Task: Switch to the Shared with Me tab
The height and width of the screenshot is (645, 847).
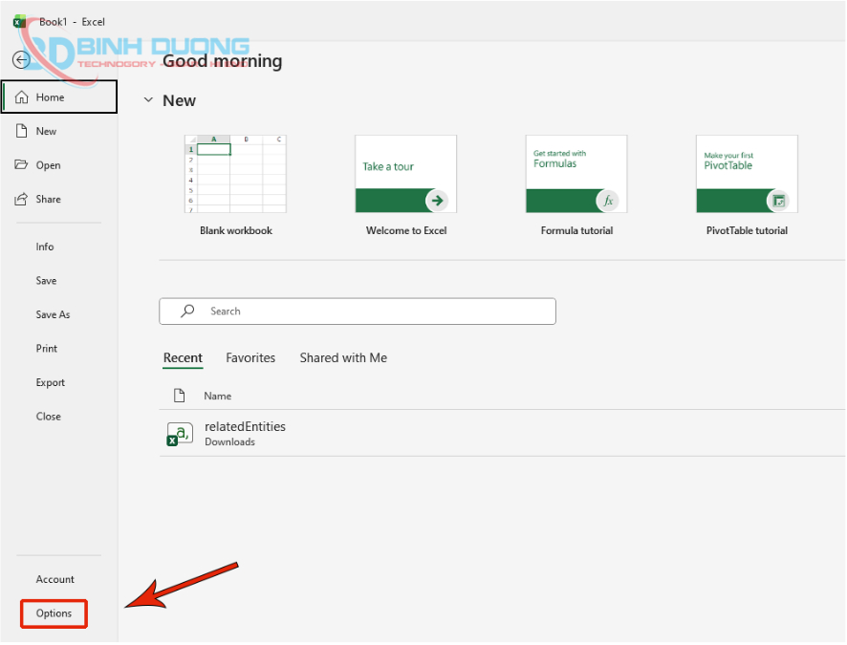Action: click(343, 357)
